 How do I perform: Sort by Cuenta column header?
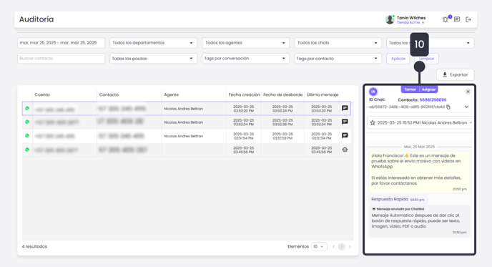point(42,94)
